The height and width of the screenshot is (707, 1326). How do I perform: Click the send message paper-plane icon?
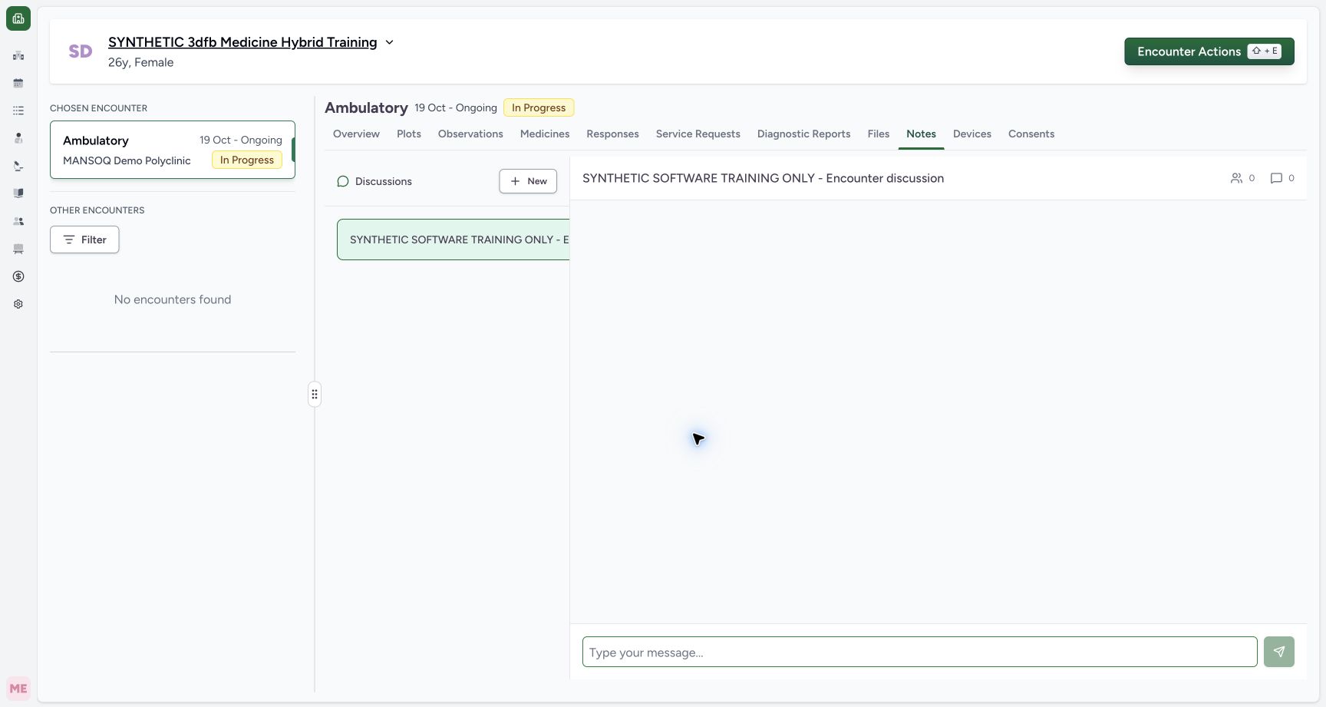click(1279, 652)
